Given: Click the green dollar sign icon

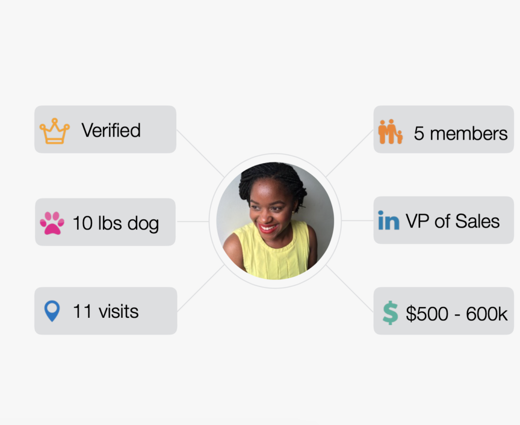Looking at the screenshot, I should pyautogui.click(x=390, y=312).
